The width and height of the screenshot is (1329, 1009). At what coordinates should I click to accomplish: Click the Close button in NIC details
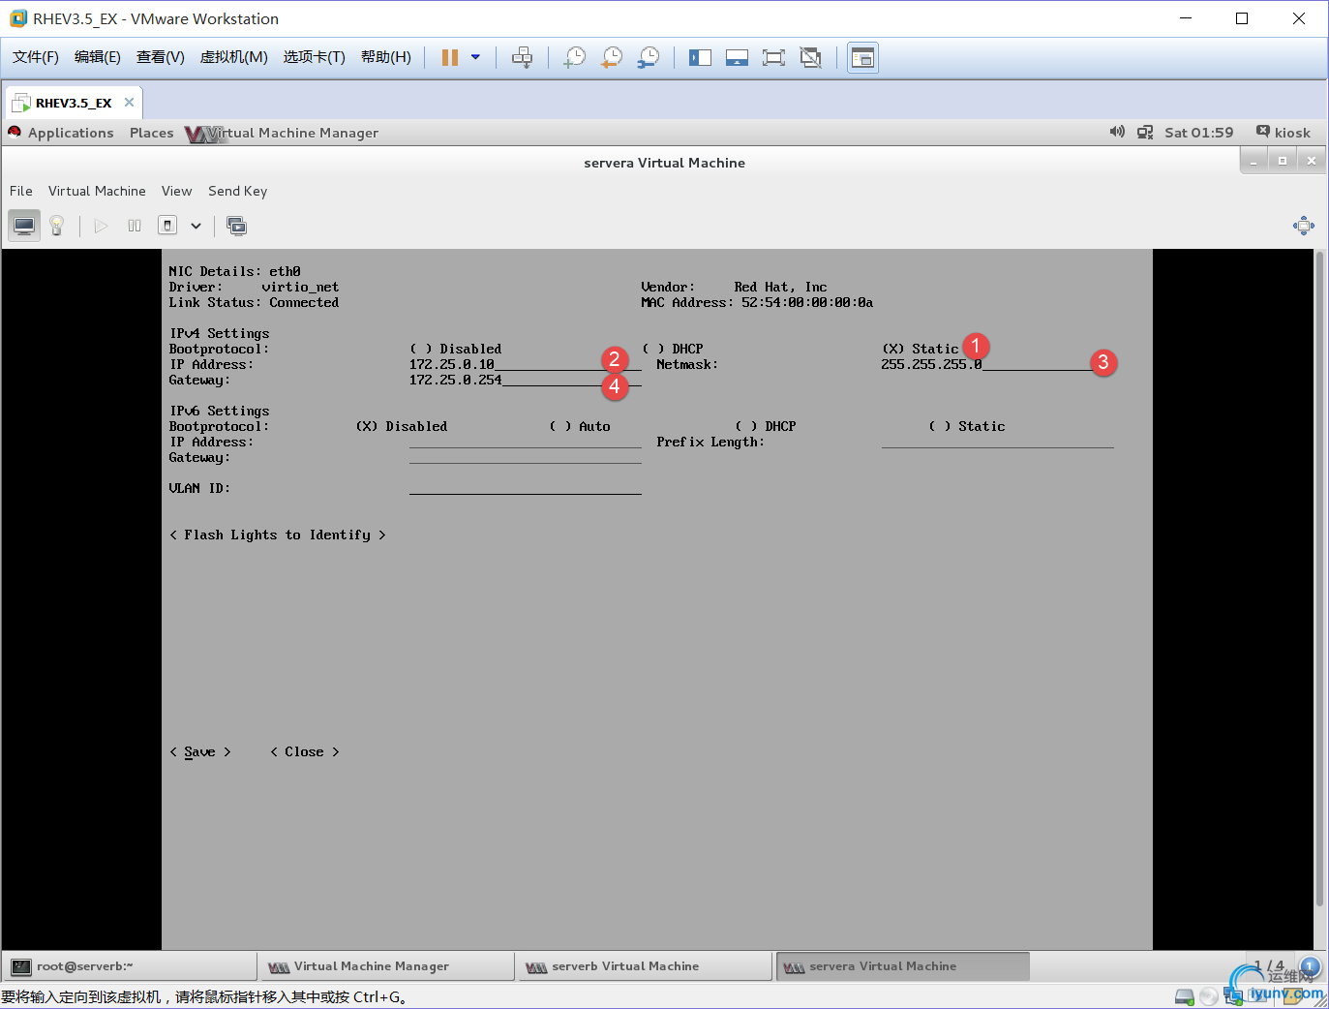305,751
